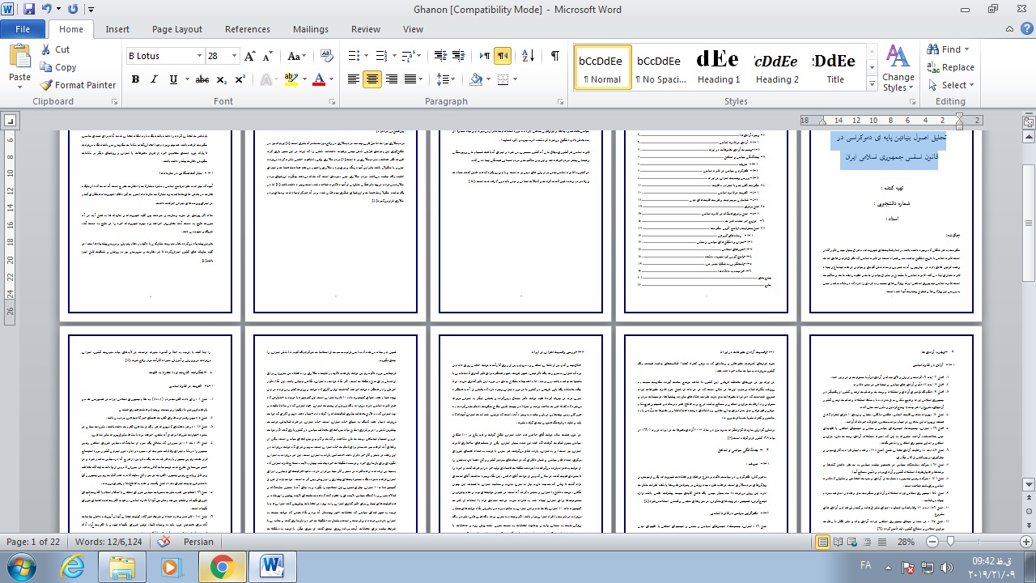
Task: Apply the Heading 1 style
Action: tap(719, 67)
